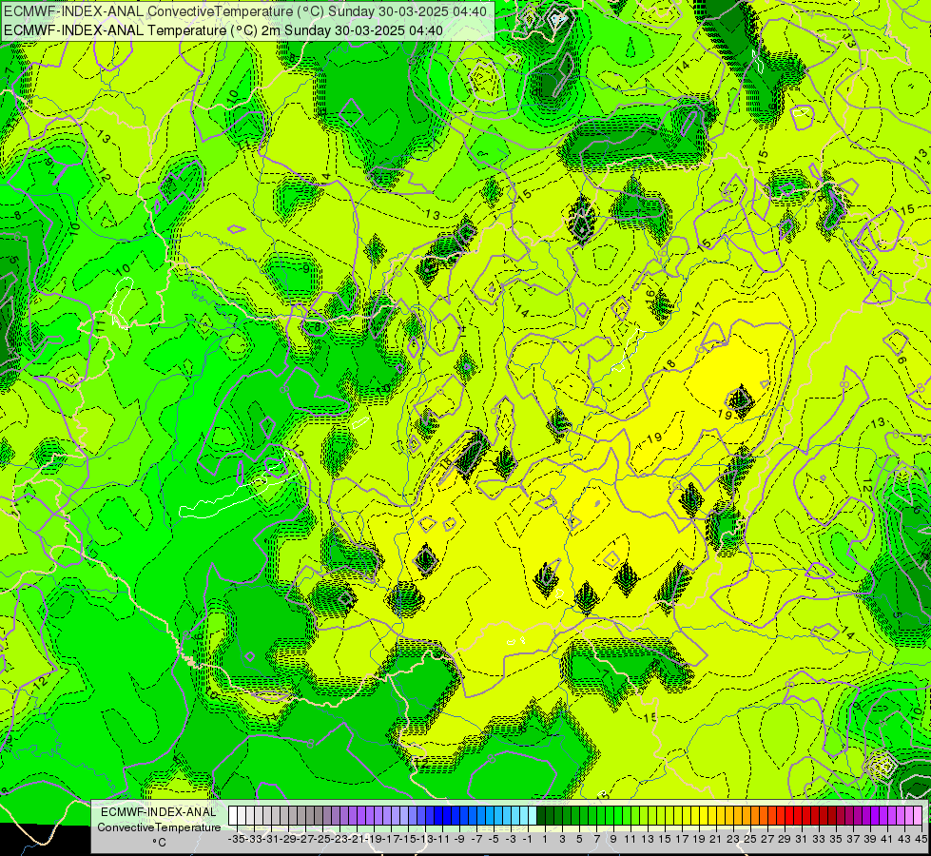Click the 31 value on legend scale
931x856 pixels.
pyautogui.click(x=802, y=840)
